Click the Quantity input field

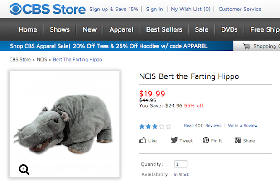click(180, 164)
